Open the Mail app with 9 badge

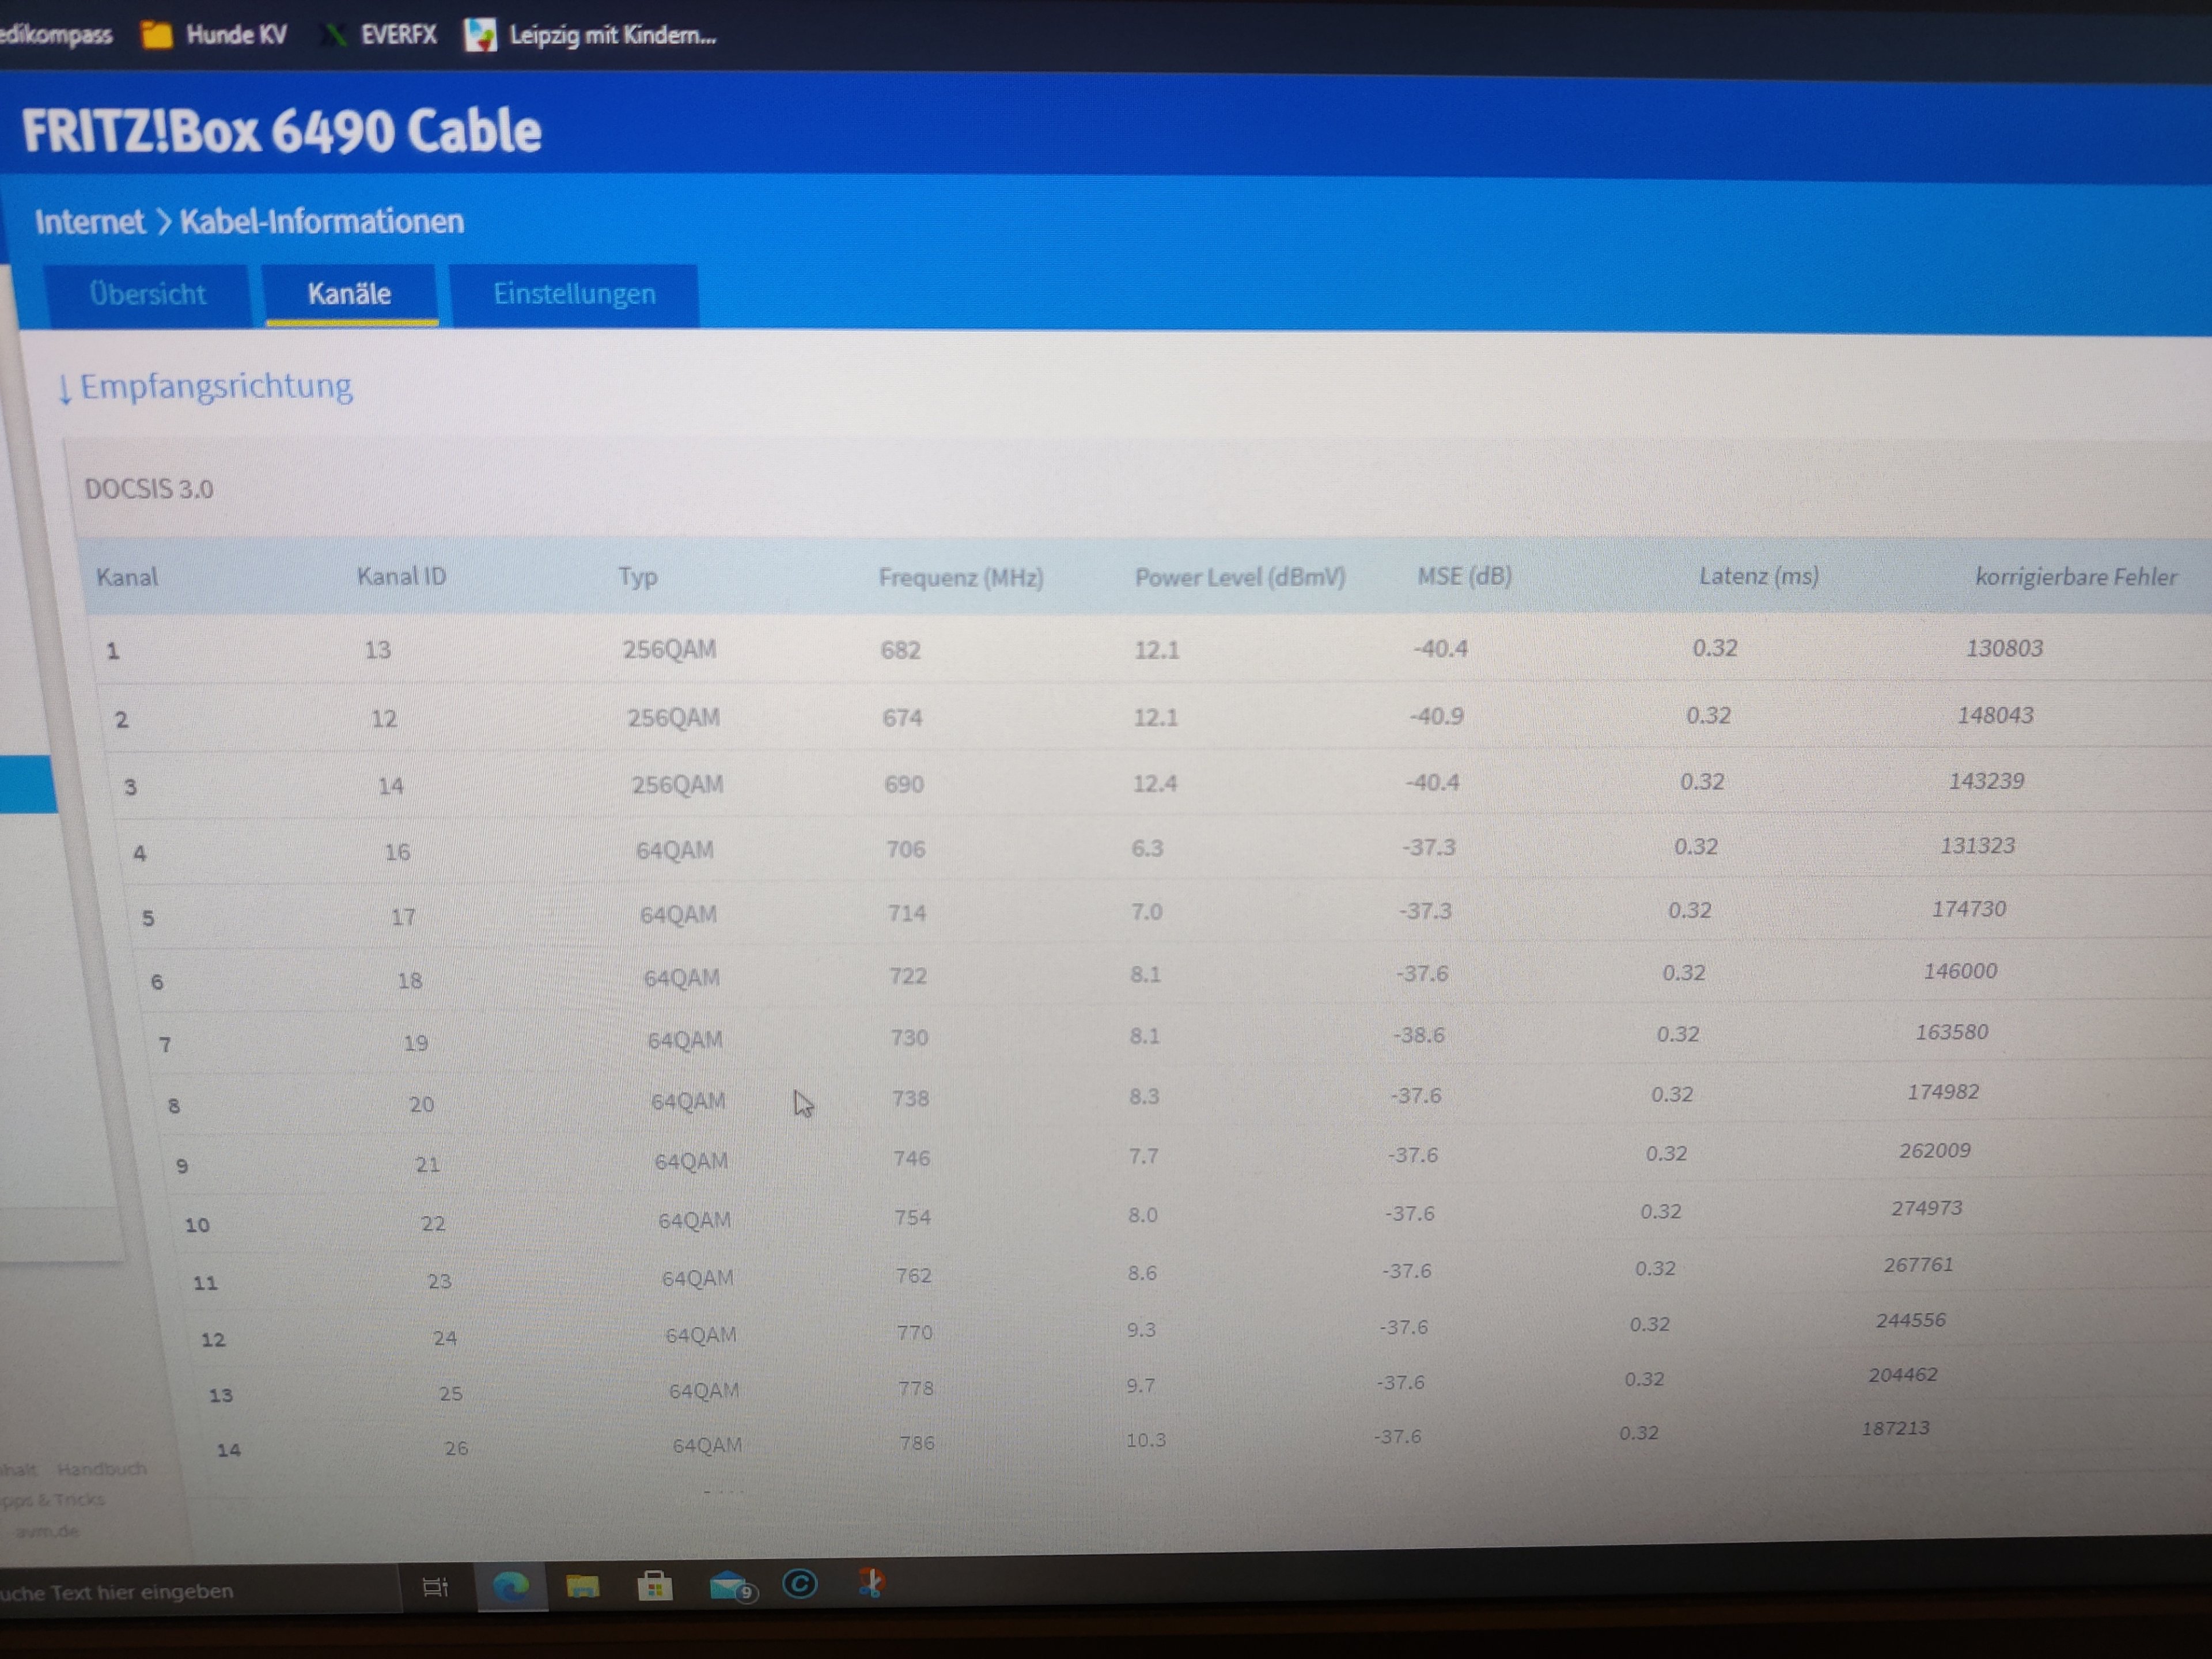click(730, 1586)
